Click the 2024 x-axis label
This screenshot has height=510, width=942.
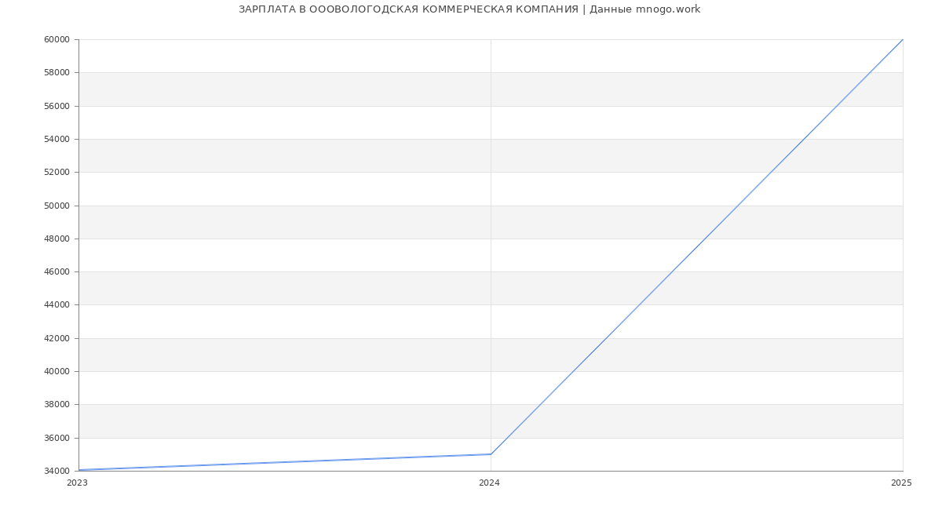pos(489,483)
